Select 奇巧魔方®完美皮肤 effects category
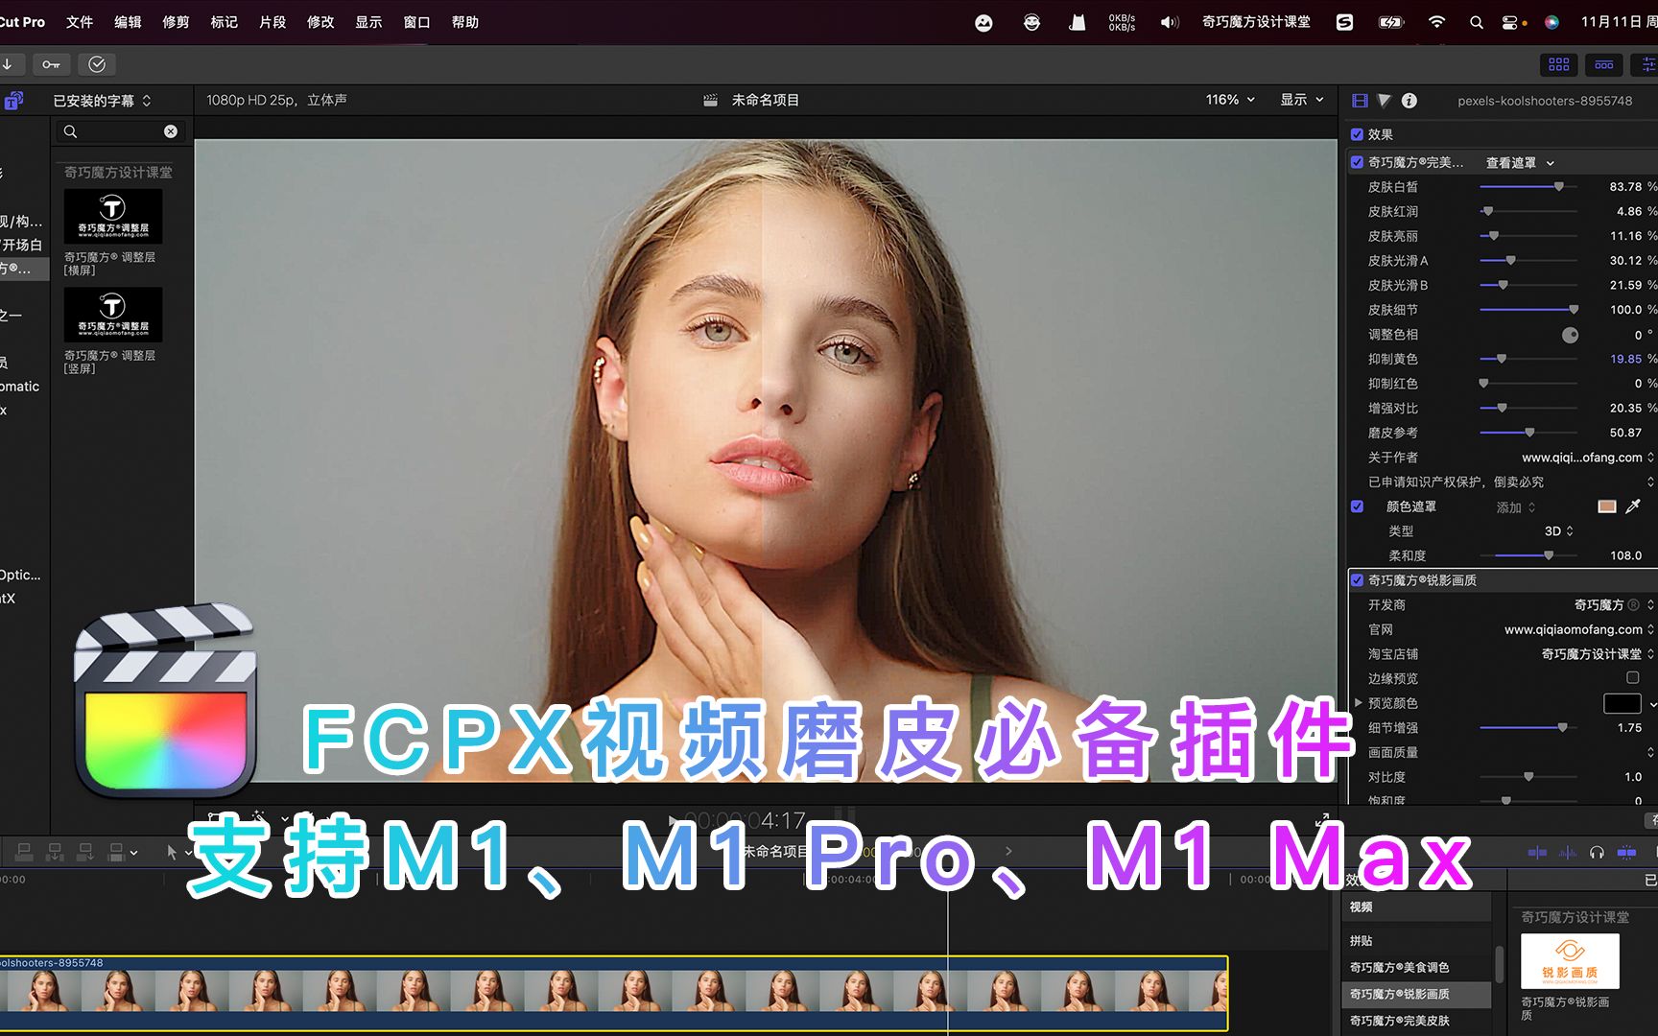The height and width of the screenshot is (1036, 1658). tap(1416, 1021)
